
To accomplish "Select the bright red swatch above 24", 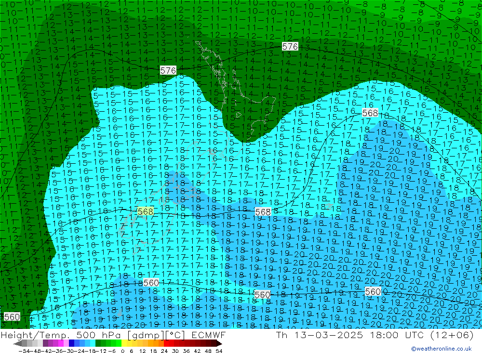I will click(166, 343).
